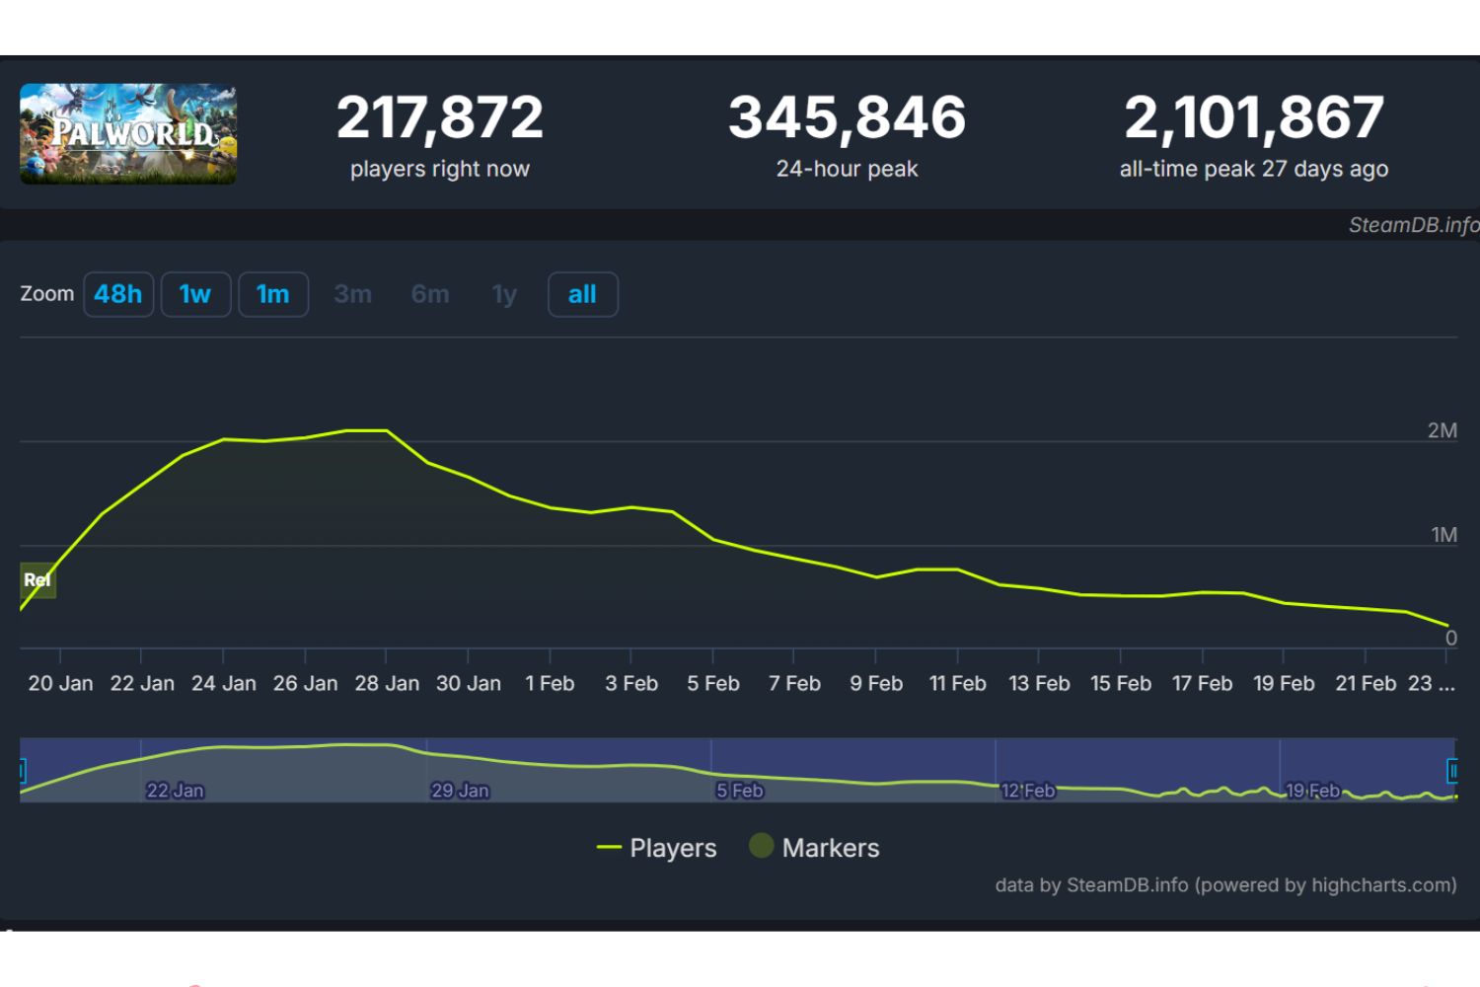The image size is (1480, 987).
Task: Click the 11 Feb axis label
Action: click(x=957, y=683)
